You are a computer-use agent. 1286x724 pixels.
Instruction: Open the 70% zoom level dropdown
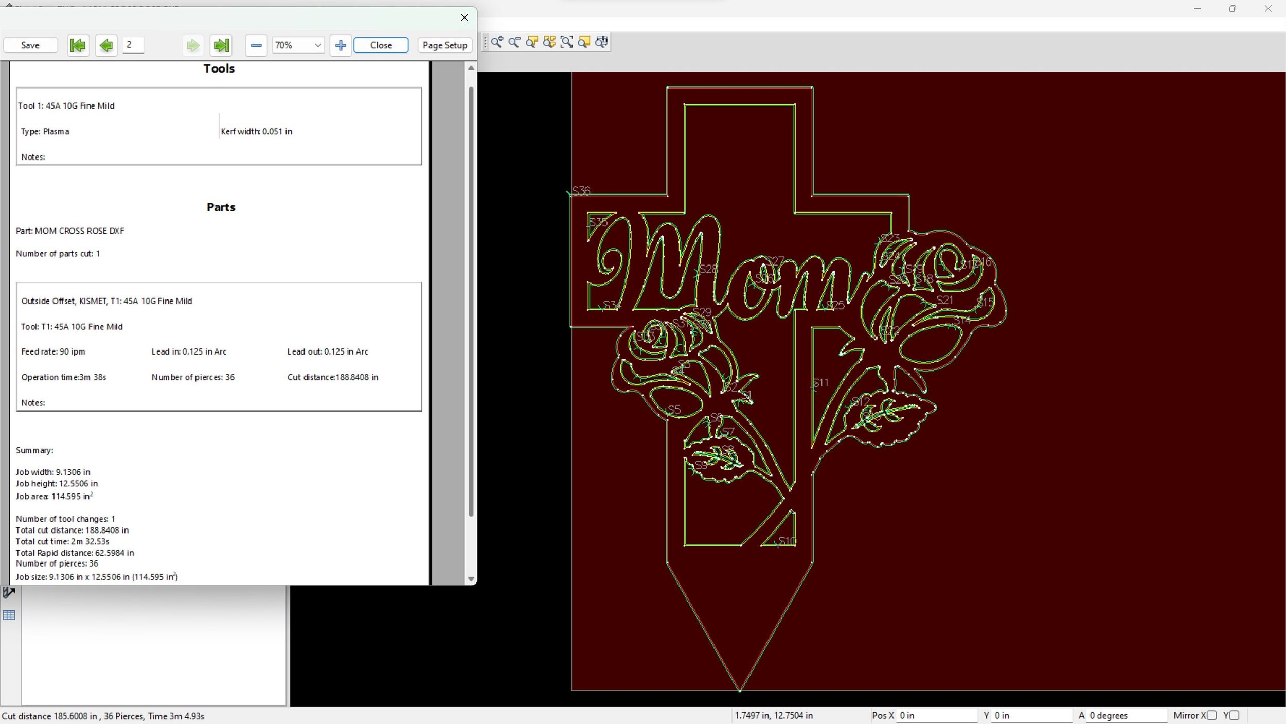pos(298,45)
